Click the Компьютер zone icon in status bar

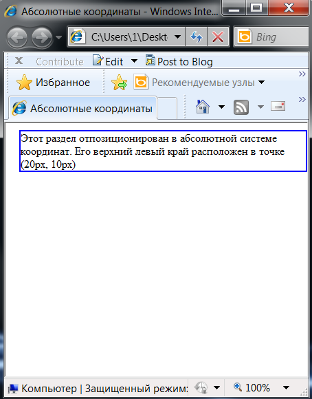(13, 389)
